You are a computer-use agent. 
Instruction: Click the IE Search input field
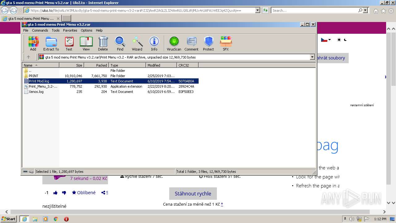point(314,10)
